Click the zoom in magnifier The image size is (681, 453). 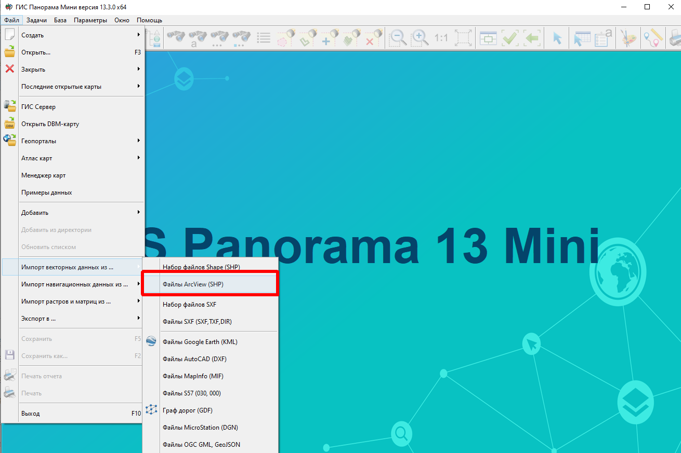pyautogui.click(x=420, y=37)
